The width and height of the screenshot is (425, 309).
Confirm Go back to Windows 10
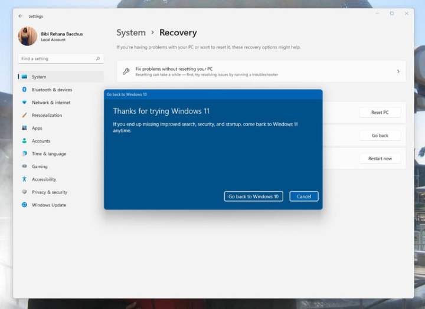coord(253,196)
